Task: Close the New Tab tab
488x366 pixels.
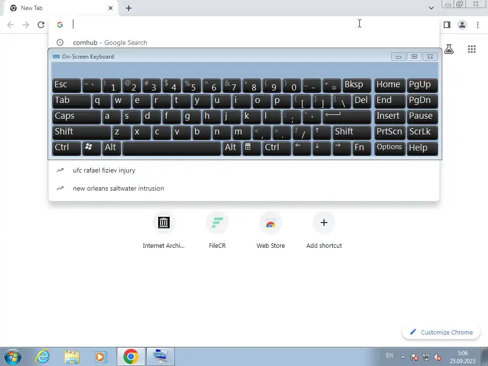Action: [111, 8]
